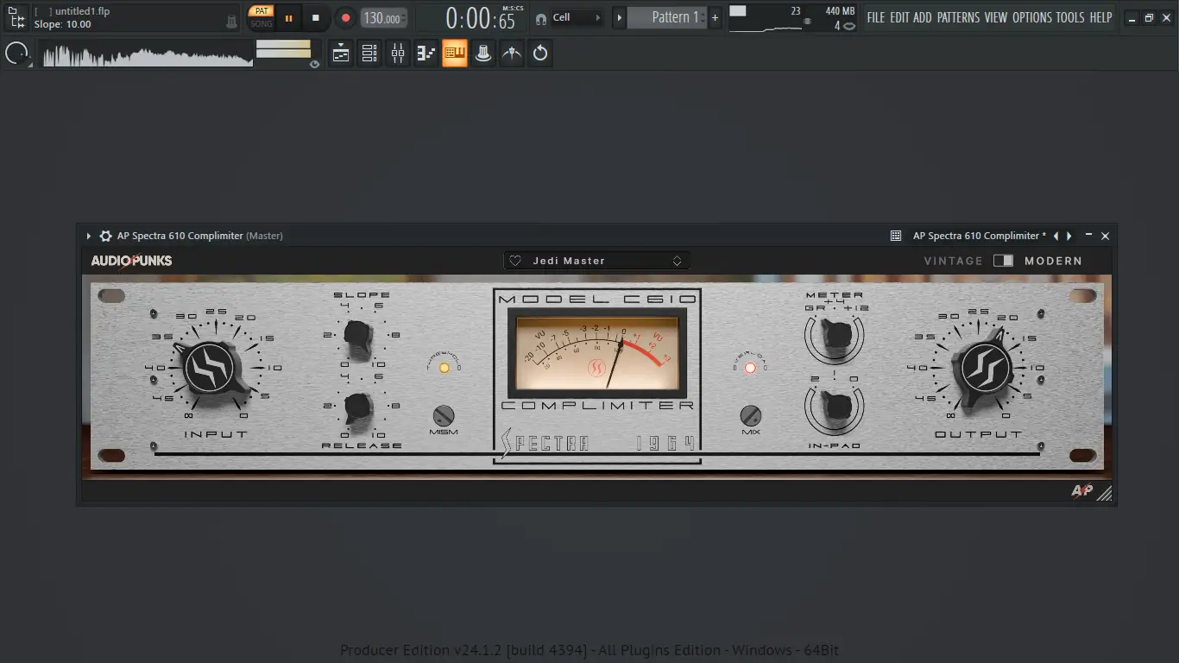The image size is (1179, 663).
Task: Click the Touch controller icon
Action: (512, 53)
